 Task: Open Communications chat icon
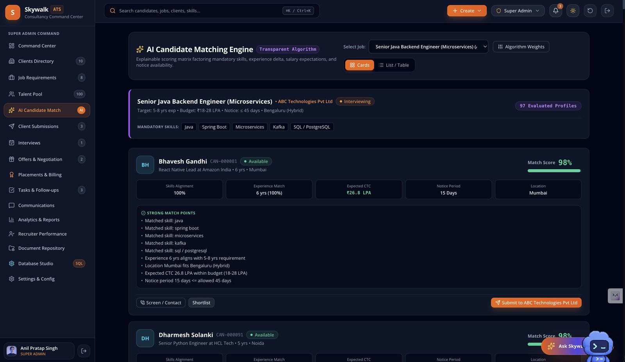11,205
